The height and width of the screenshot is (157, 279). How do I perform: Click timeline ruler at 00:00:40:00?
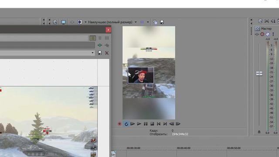[x=184, y=148]
